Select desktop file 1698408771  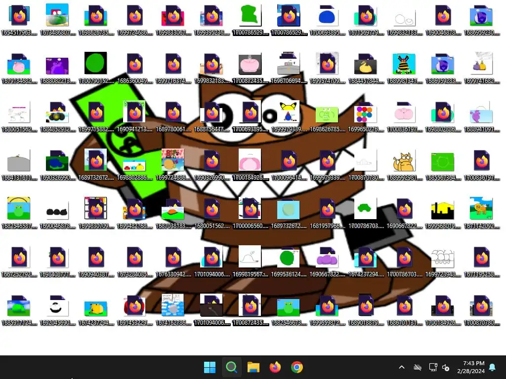57,261
